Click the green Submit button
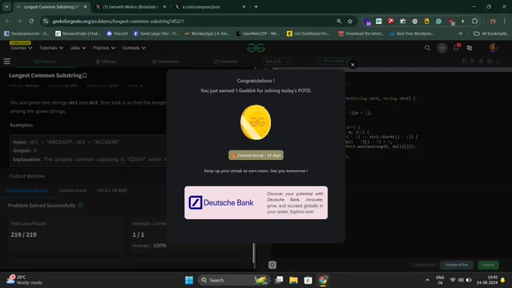Screen dimensions: 512x288 (x=489, y=265)
